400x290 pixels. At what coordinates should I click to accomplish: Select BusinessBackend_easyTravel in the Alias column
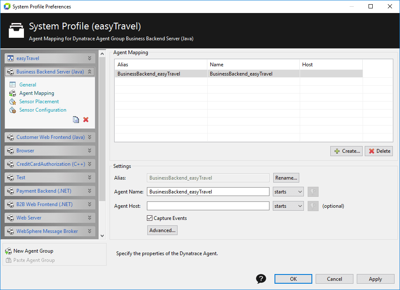point(149,74)
